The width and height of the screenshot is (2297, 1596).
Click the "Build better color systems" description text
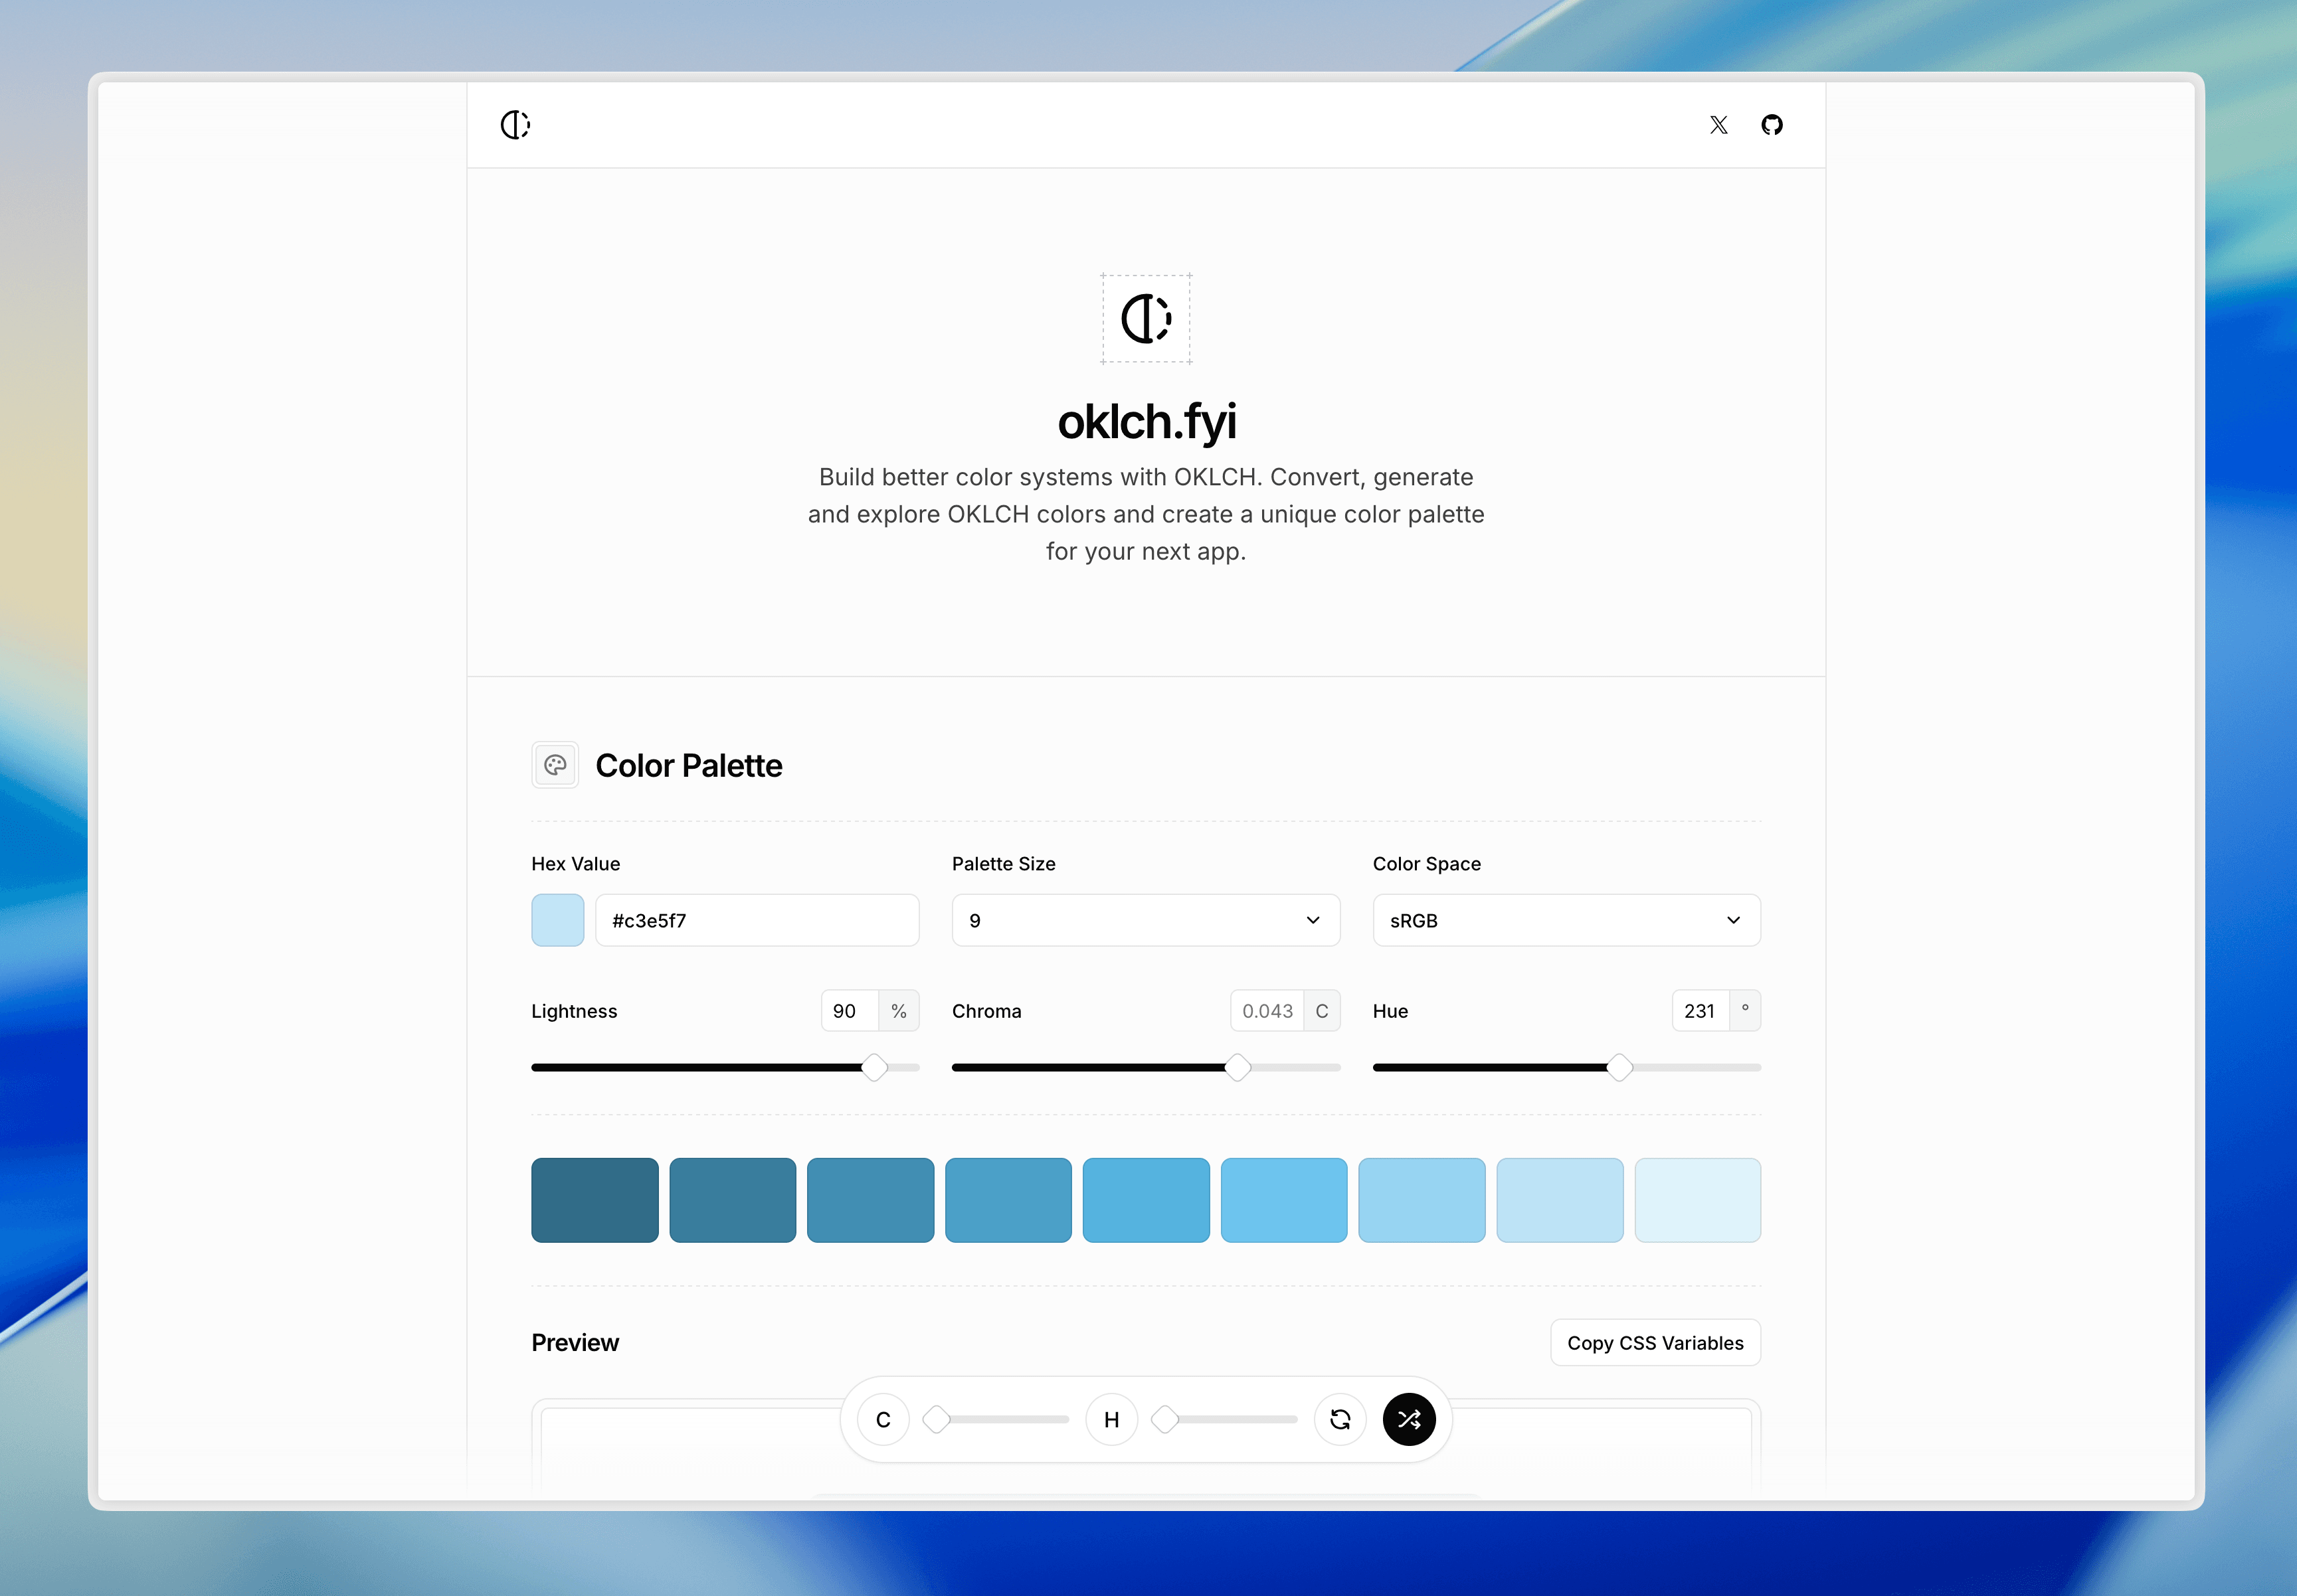coord(1147,514)
